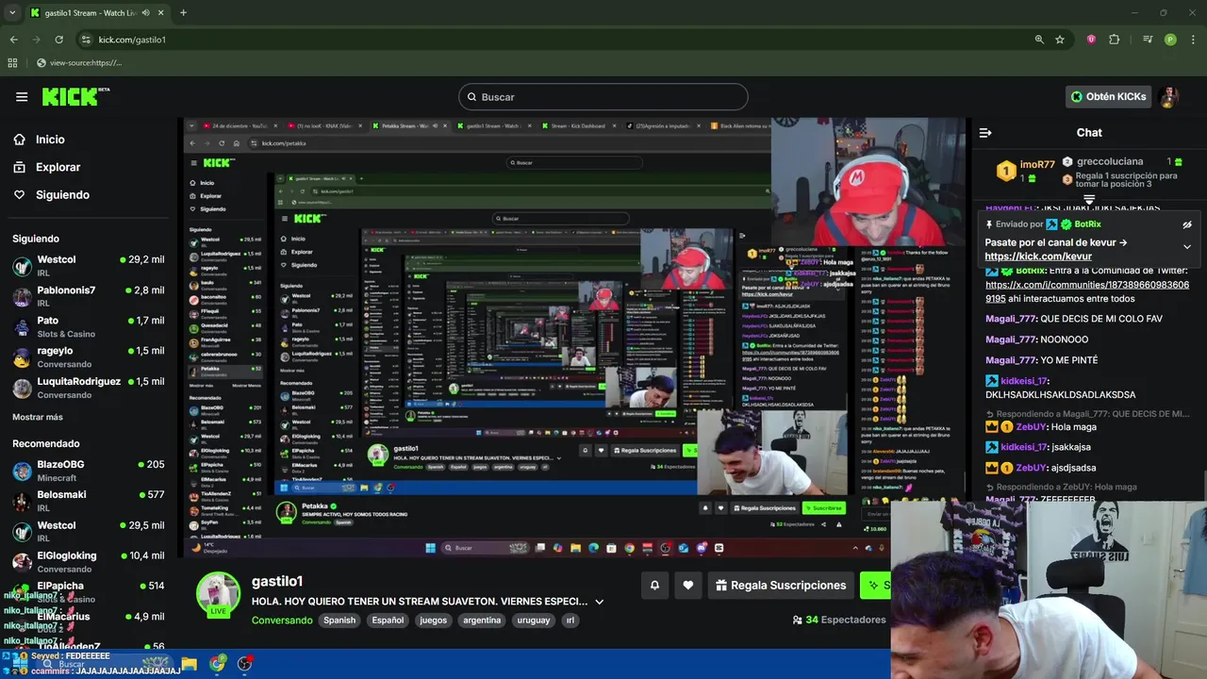Click the green Suscribirse button

(x=876, y=586)
